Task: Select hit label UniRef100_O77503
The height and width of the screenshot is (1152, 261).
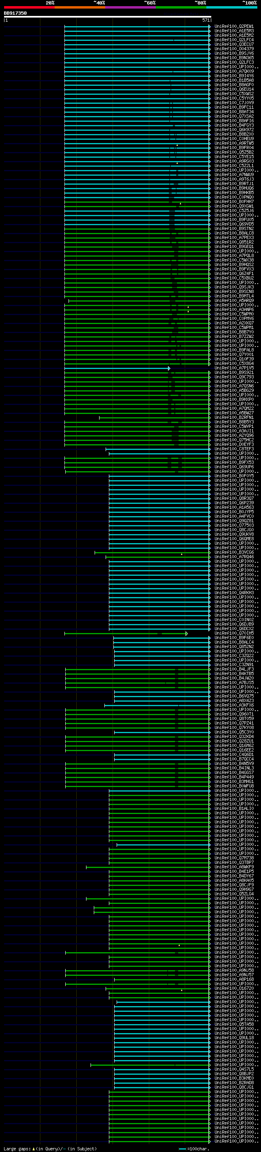Action: [x=234, y=526]
